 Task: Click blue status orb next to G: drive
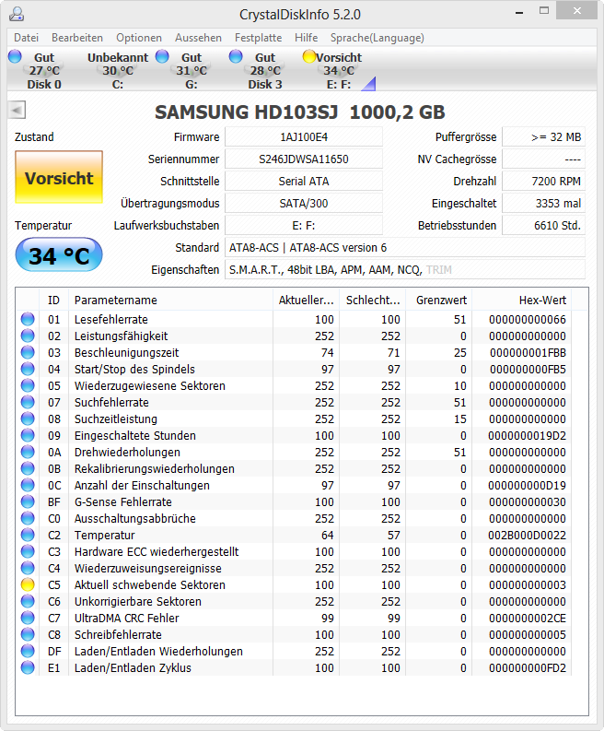[x=162, y=56]
